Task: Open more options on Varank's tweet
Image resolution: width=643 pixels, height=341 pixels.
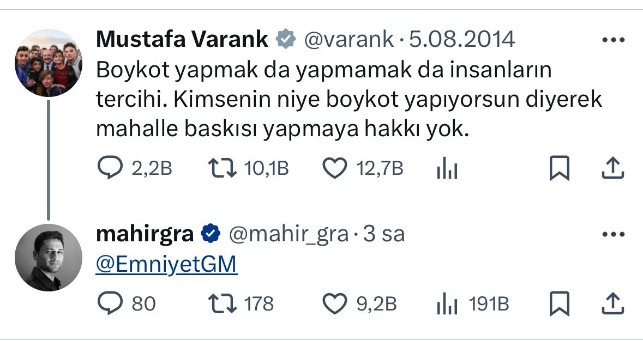Action: 612,40
